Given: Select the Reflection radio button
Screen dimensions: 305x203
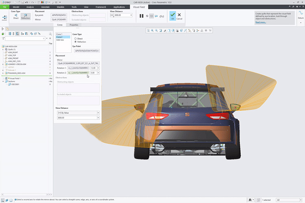Looking at the screenshot, I should [75, 42].
